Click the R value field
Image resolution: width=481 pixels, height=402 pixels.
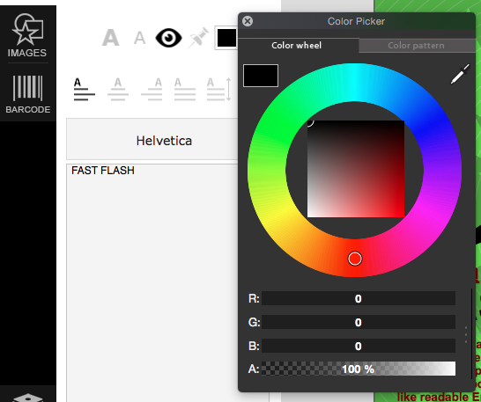click(x=359, y=299)
